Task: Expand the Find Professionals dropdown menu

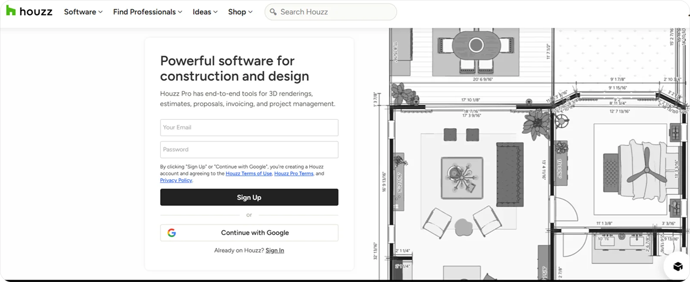Action: pos(147,12)
